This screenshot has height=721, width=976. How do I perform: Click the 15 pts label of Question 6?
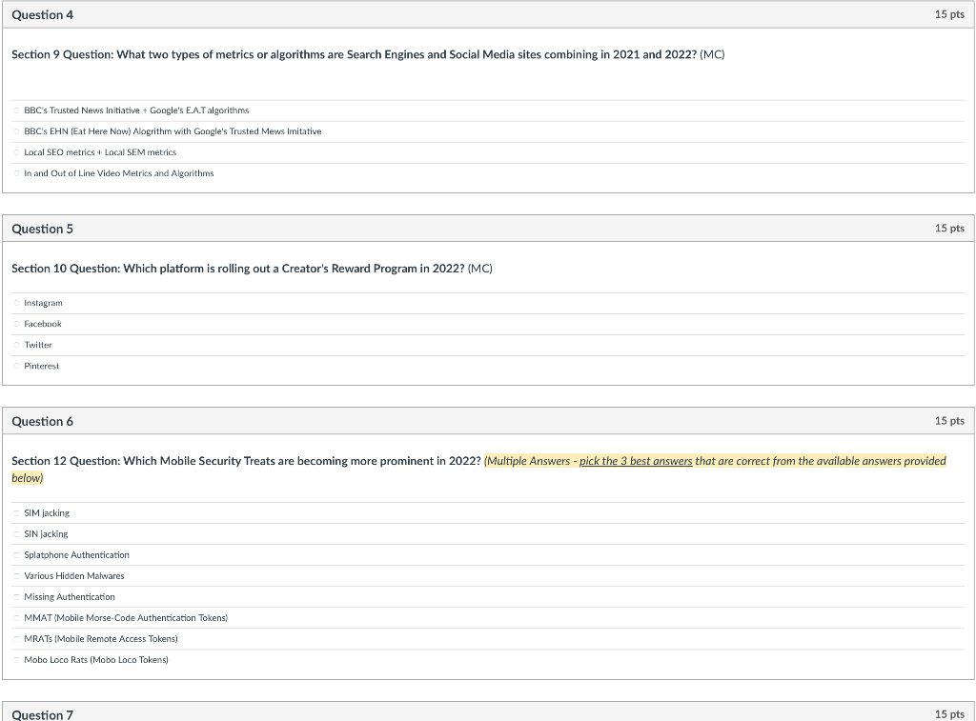[x=949, y=421]
